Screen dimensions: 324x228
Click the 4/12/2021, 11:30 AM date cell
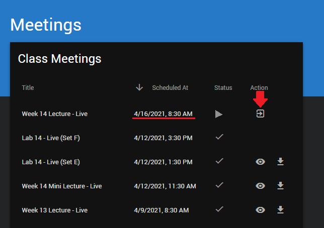click(165, 186)
